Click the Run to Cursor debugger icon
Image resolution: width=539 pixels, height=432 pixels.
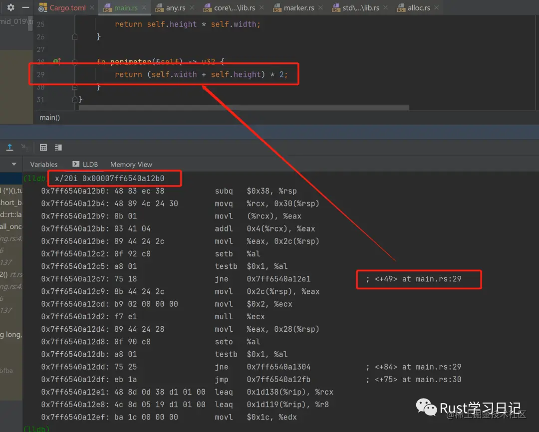point(25,148)
